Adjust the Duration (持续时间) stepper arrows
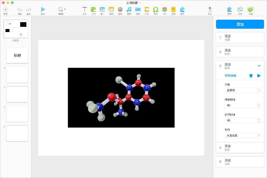 click(259, 106)
